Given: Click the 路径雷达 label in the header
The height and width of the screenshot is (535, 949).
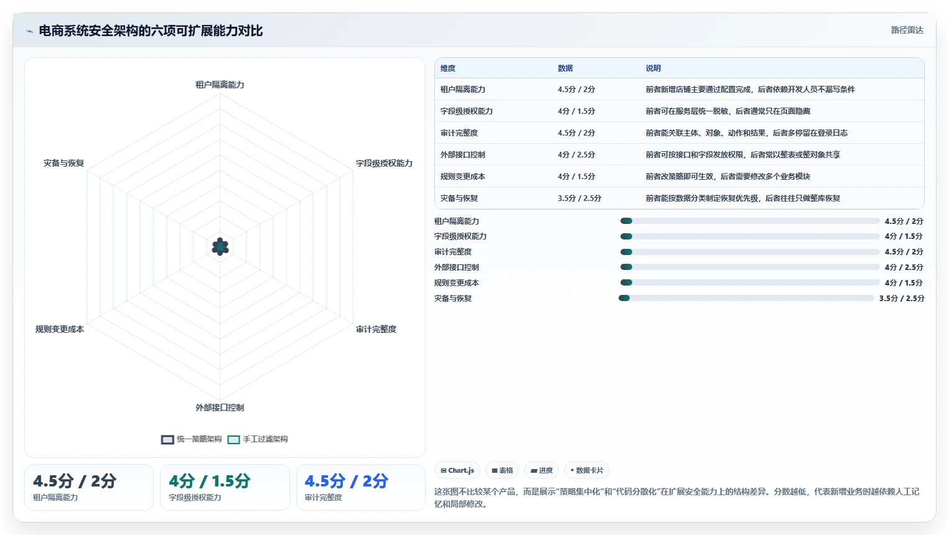Looking at the screenshot, I should [x=907, y=30].
